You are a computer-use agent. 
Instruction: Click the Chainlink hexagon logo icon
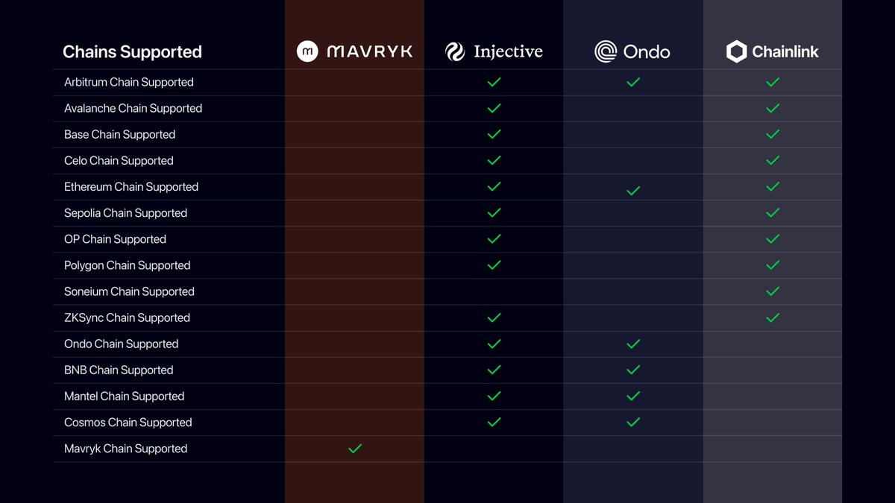(x=737, y=51)
